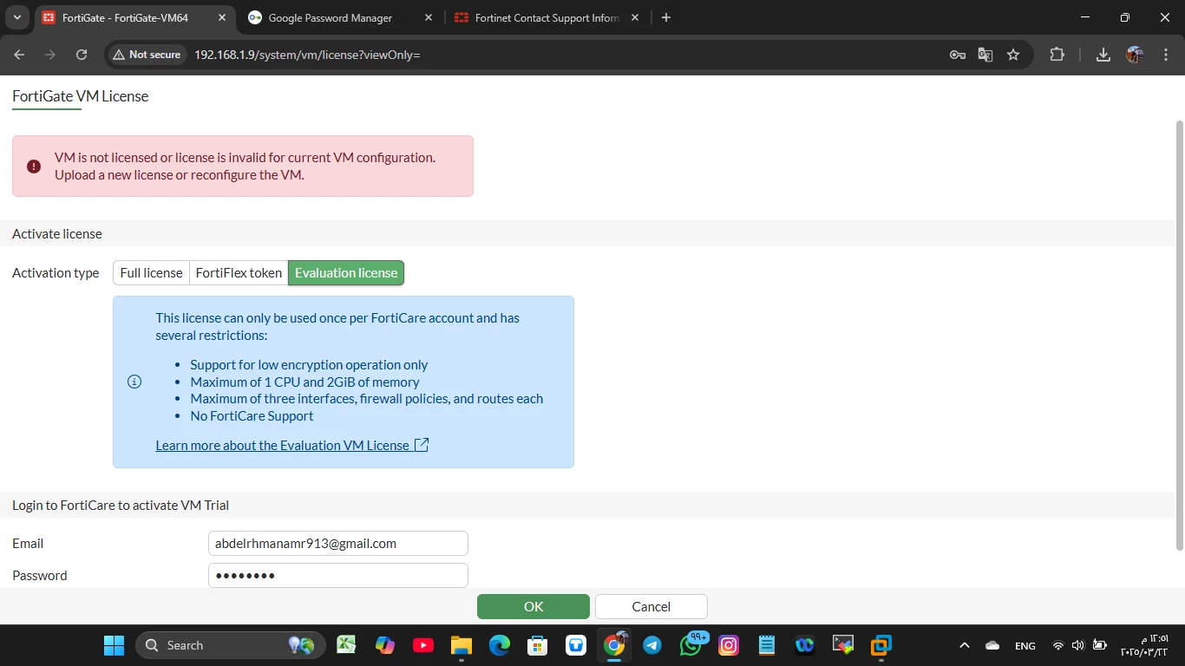The width and height of the screenshot is (1185, 666).
Task: Open Learn more about Evaluation VM License
Action: (x=282, y=445)
